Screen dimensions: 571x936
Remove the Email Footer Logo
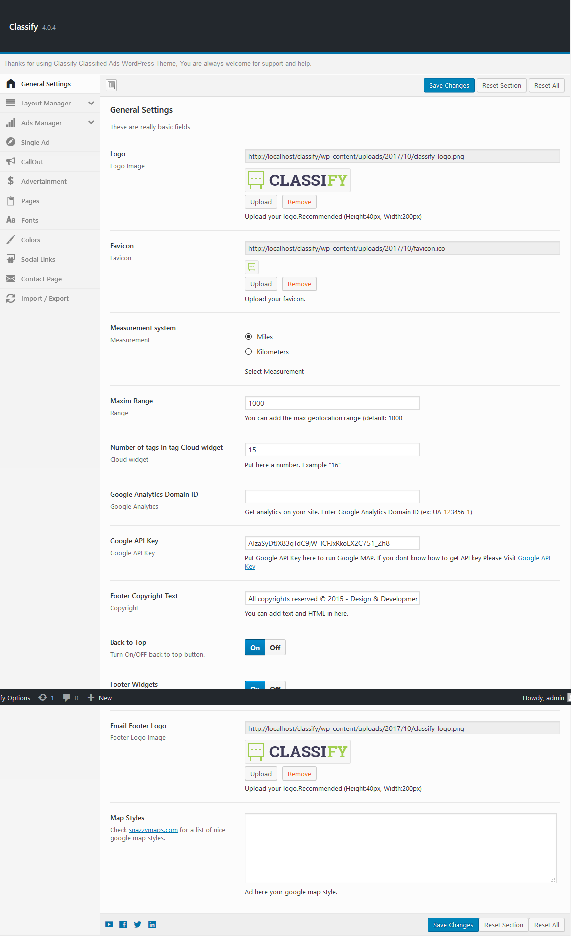coord(299,774)
